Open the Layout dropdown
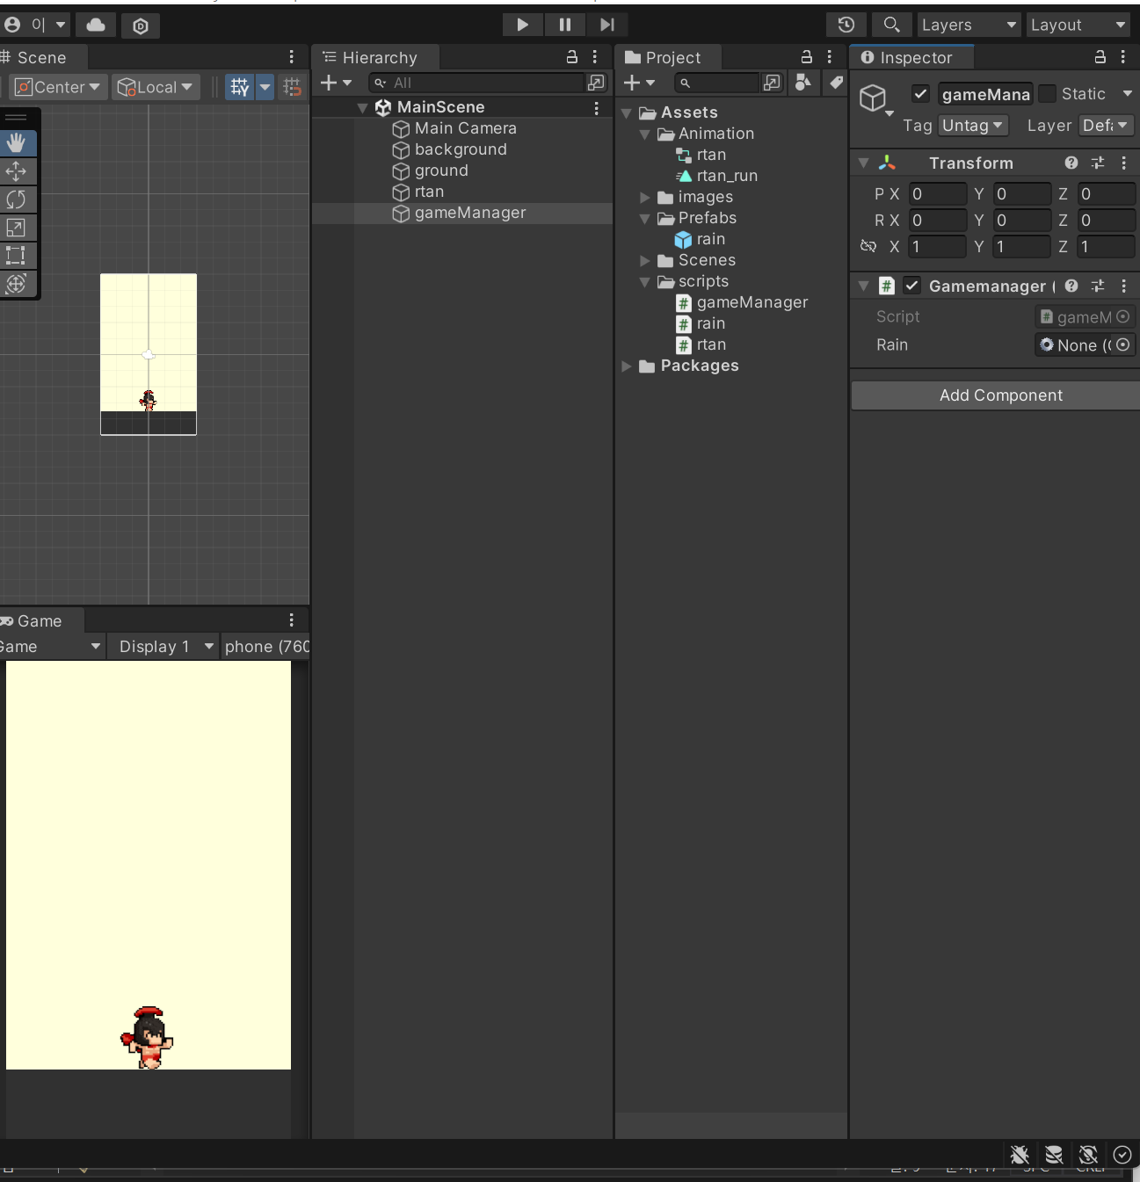 pos(1078,25)
